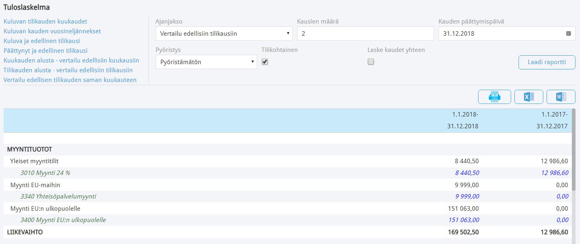Click the LIIKEVAIHTO row label
Viewport: 580px width, 244px height.
(25, 232)
